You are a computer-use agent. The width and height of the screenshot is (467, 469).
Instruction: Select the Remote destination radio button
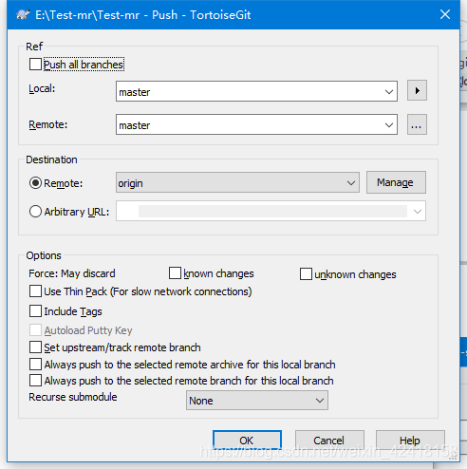click(35, 183)
